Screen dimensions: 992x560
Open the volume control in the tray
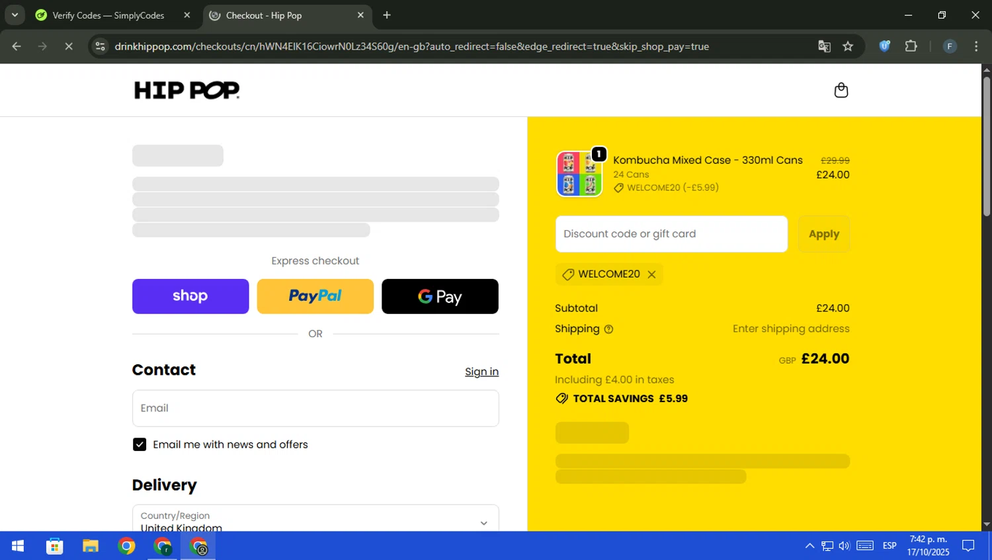845,546
